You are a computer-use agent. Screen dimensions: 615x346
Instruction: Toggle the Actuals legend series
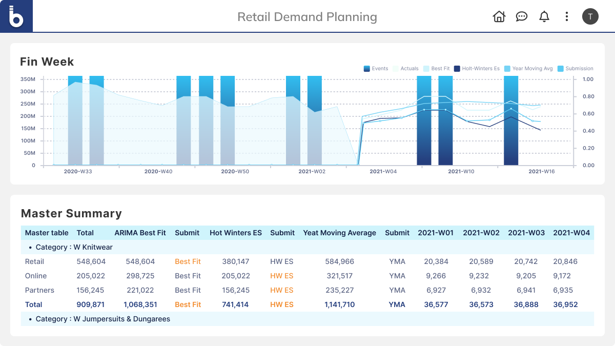(405, 69)
